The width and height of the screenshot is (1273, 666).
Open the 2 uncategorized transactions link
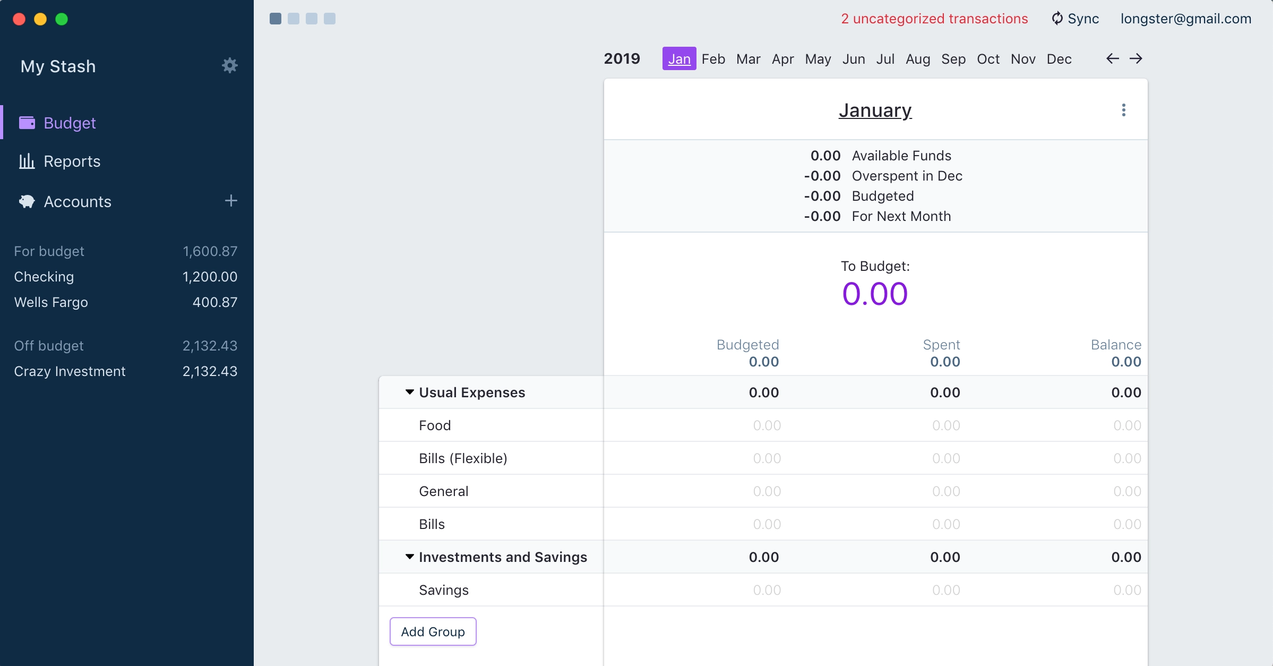click(x=934, y=19)
